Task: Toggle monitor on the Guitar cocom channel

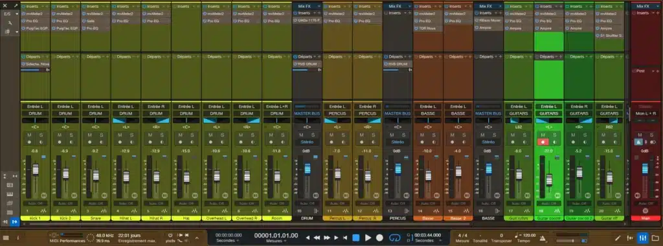Action: [554, 142]
